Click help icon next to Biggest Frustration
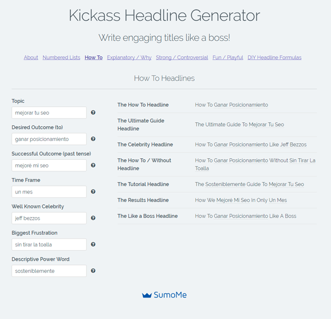This screenshot has width=331, height=319. pyautogui.click(x=93, y=244)
